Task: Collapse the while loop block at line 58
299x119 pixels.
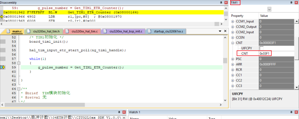Action: pos(19,63)
